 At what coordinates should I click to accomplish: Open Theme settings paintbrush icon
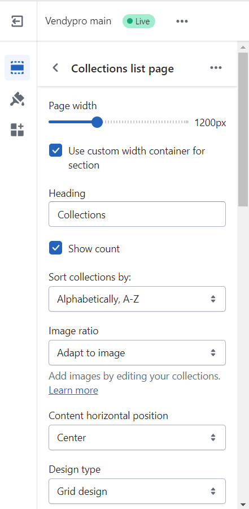coord(17,99)
